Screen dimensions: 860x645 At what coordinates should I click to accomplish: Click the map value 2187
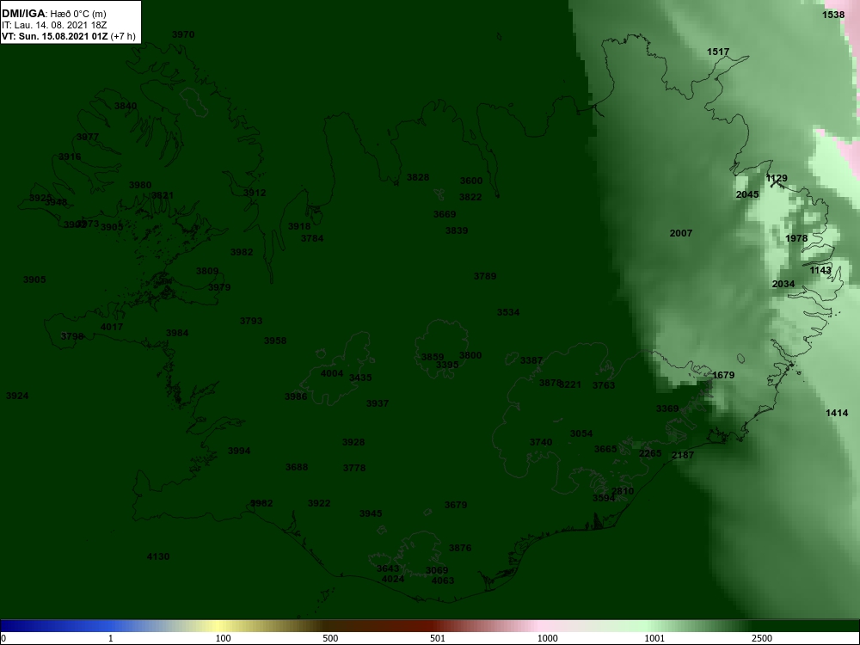coord(683,455)
